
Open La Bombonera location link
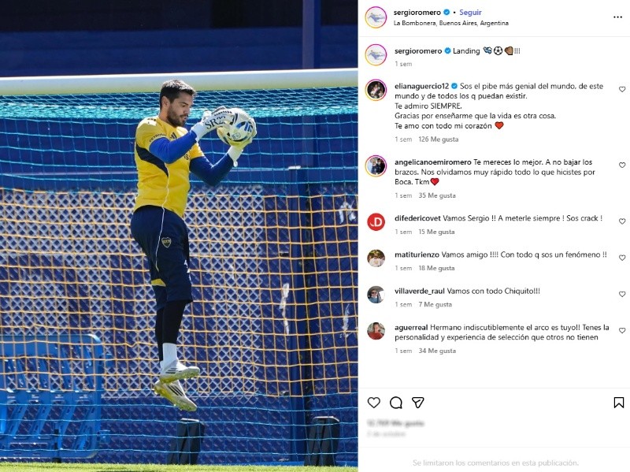point(450,24)
